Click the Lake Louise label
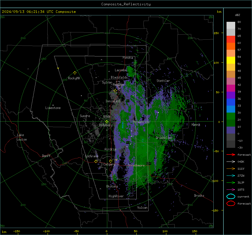This screenshot has height=235, width=252. point(22,137)
